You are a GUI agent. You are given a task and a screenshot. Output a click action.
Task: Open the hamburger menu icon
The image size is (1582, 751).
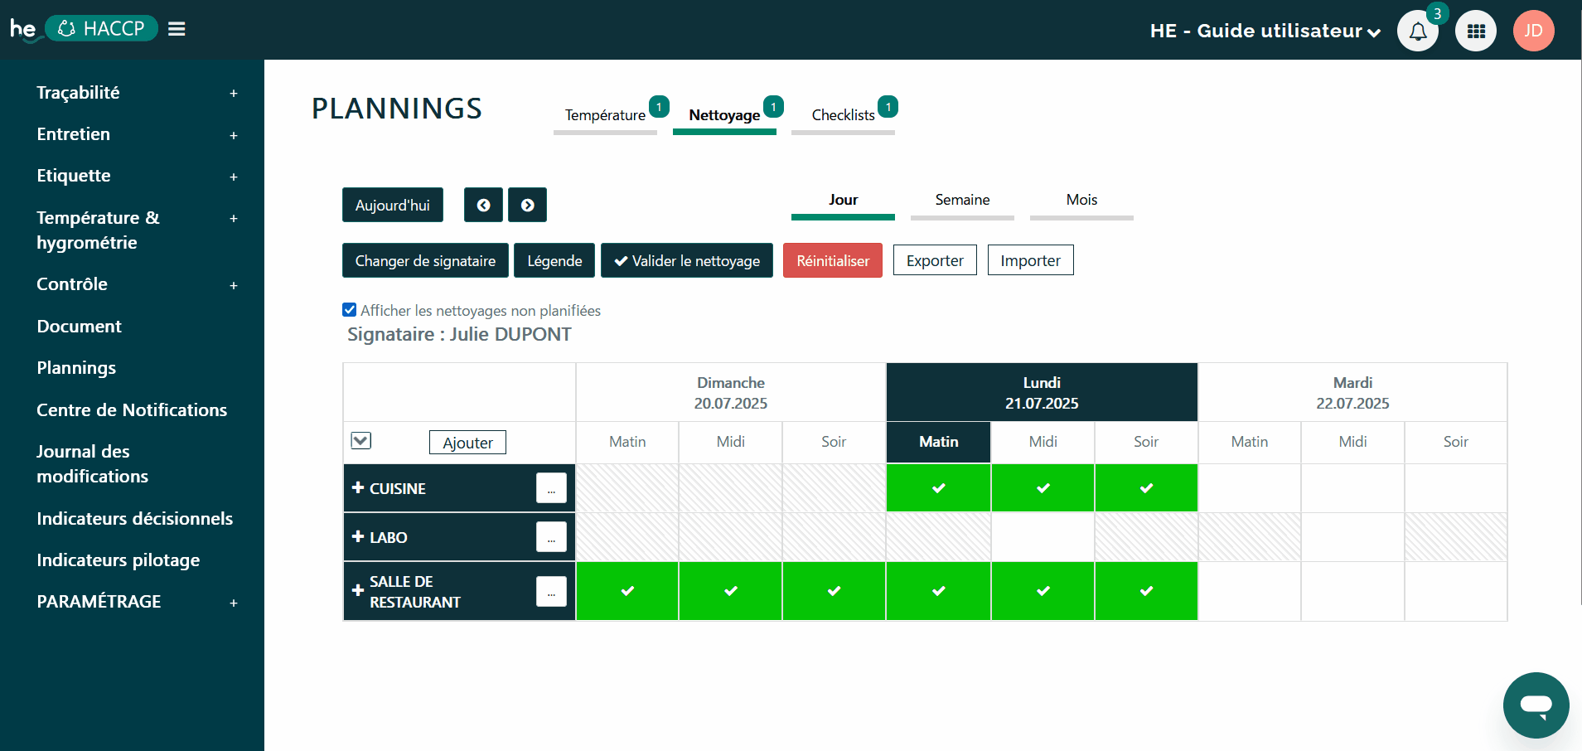(177, 29)
